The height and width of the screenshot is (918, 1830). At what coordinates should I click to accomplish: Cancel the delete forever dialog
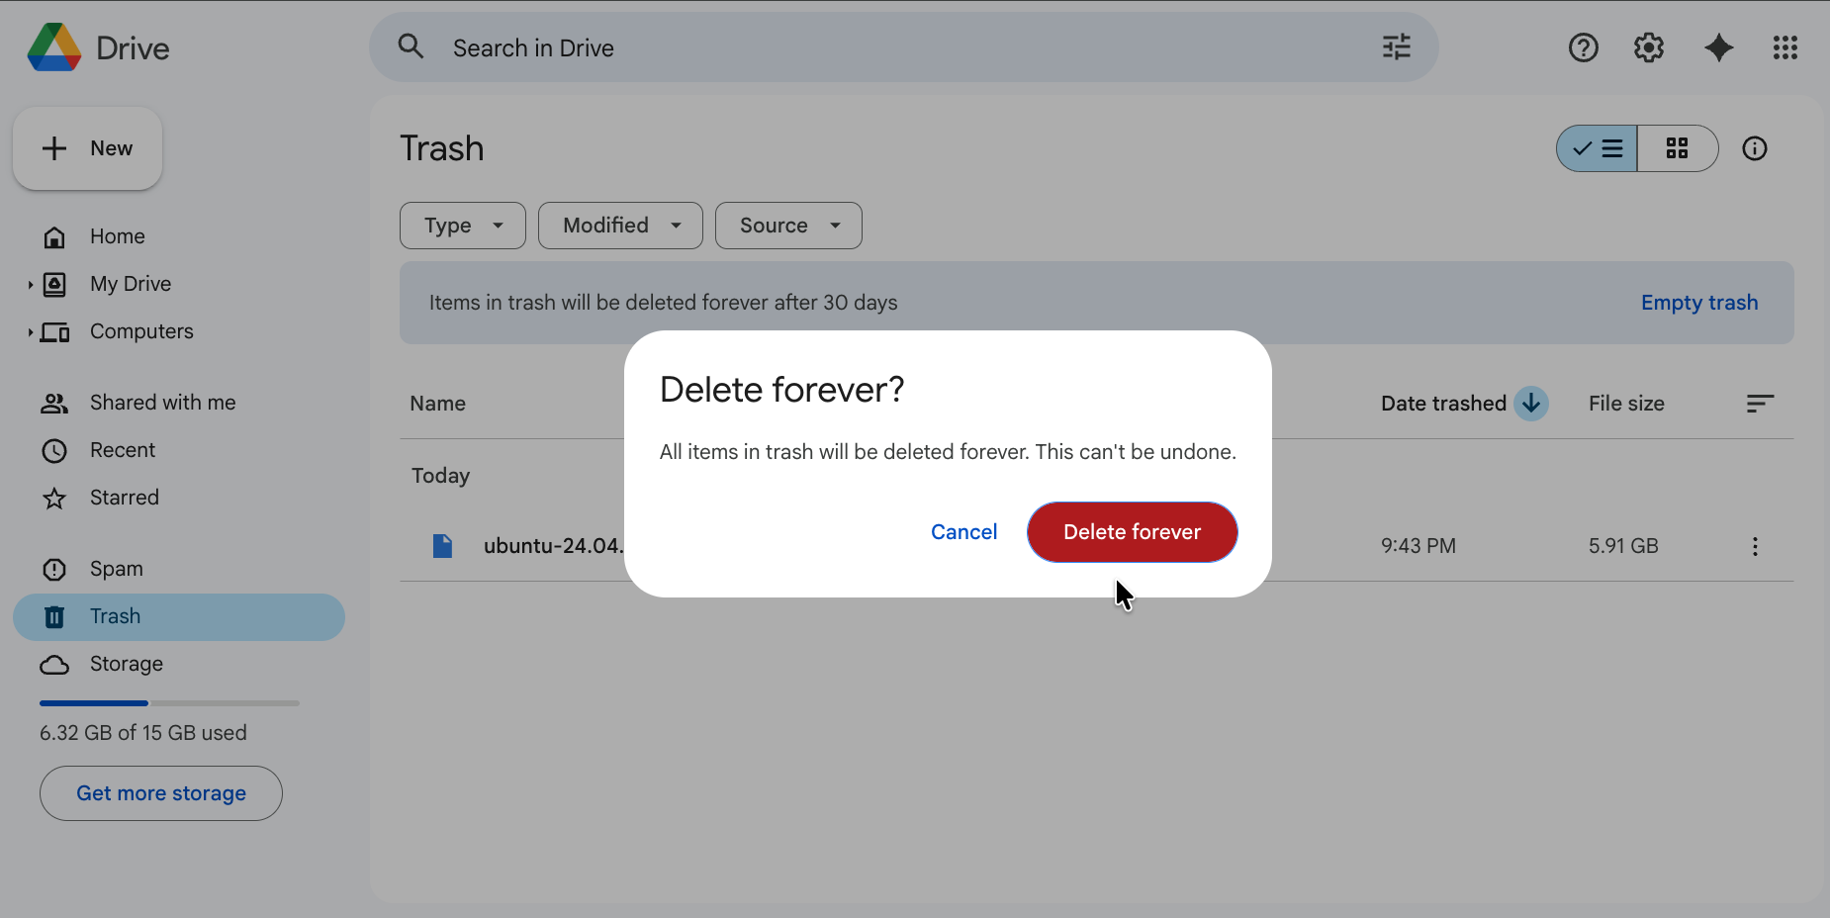[963, 532]
